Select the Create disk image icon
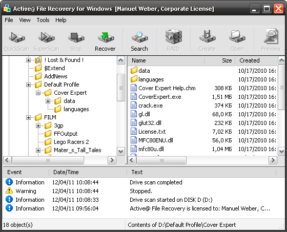This screenshot has height=232, width=287. [x=207, y=41]
